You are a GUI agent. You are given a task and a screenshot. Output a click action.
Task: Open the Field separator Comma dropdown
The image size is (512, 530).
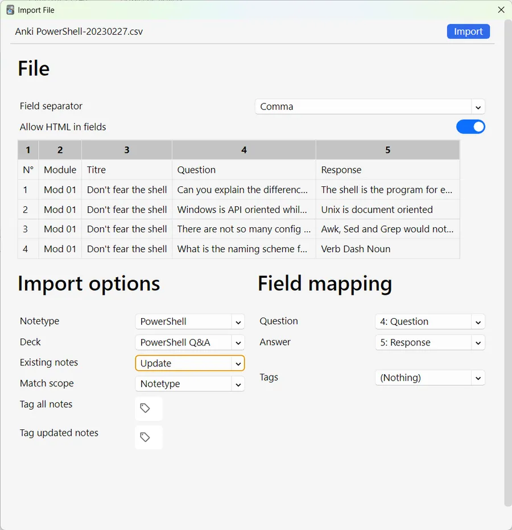click(x=370, y=106)
